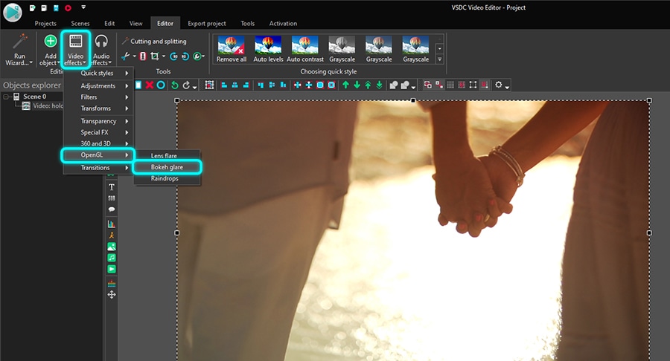Insert a chart object
This screenshot has height=361, width=670.
[x=112, y=224]
